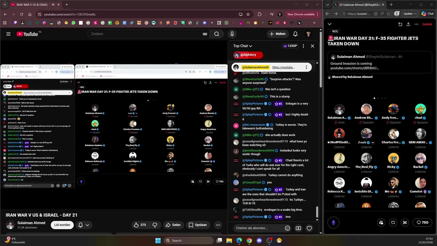Expand Top Chat mode dropdown

click(243, 46)
